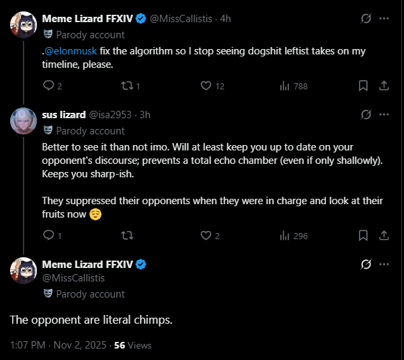Open more options menu on first post
This screenshot has height=360, width=404.
tap(385, 19)
